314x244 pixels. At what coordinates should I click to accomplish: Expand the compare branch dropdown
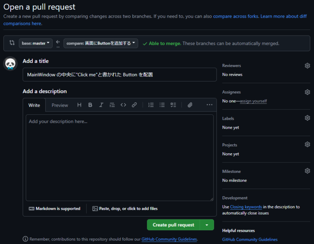tap(101, 43)
